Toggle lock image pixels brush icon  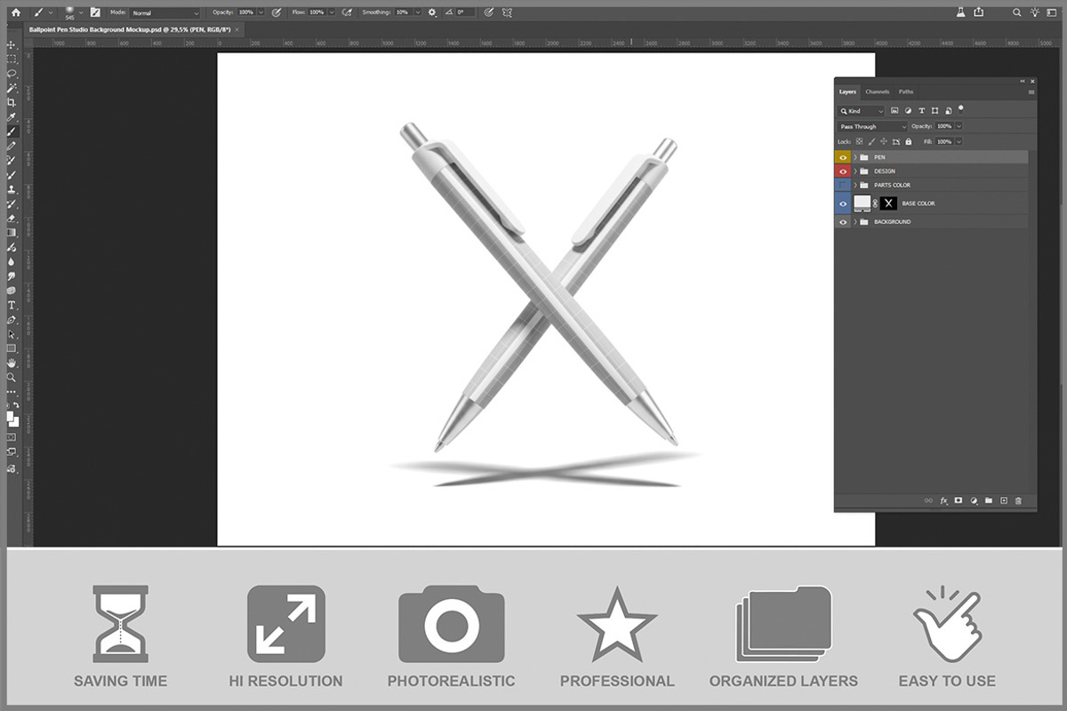coord(871,142)
